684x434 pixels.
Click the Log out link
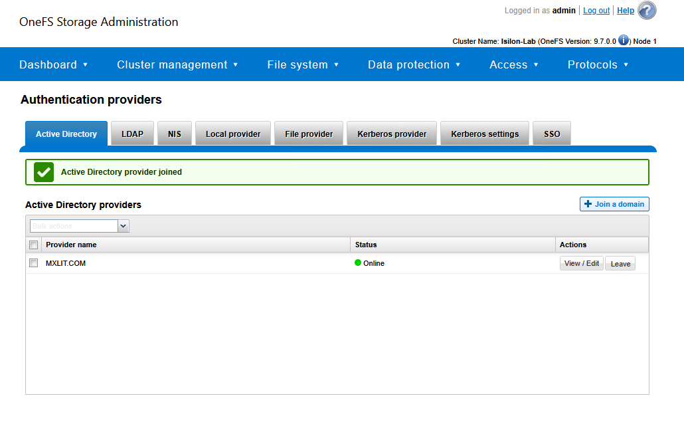(596, 11)
